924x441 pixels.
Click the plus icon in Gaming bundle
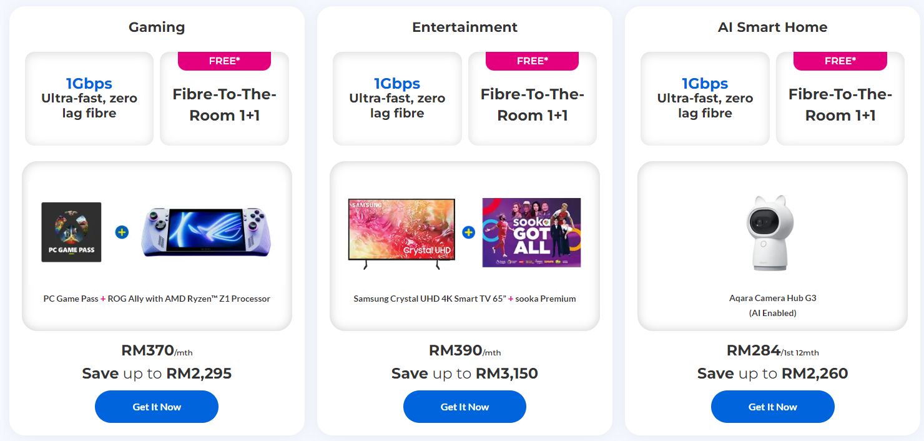[122, 232]
